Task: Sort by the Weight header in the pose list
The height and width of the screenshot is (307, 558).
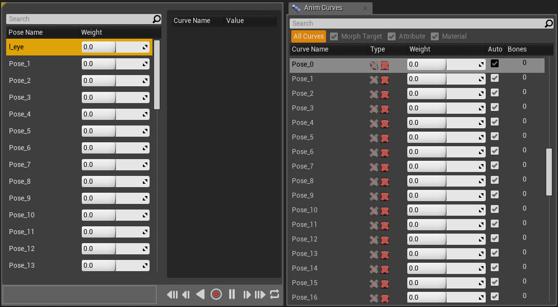Action: 120,32
